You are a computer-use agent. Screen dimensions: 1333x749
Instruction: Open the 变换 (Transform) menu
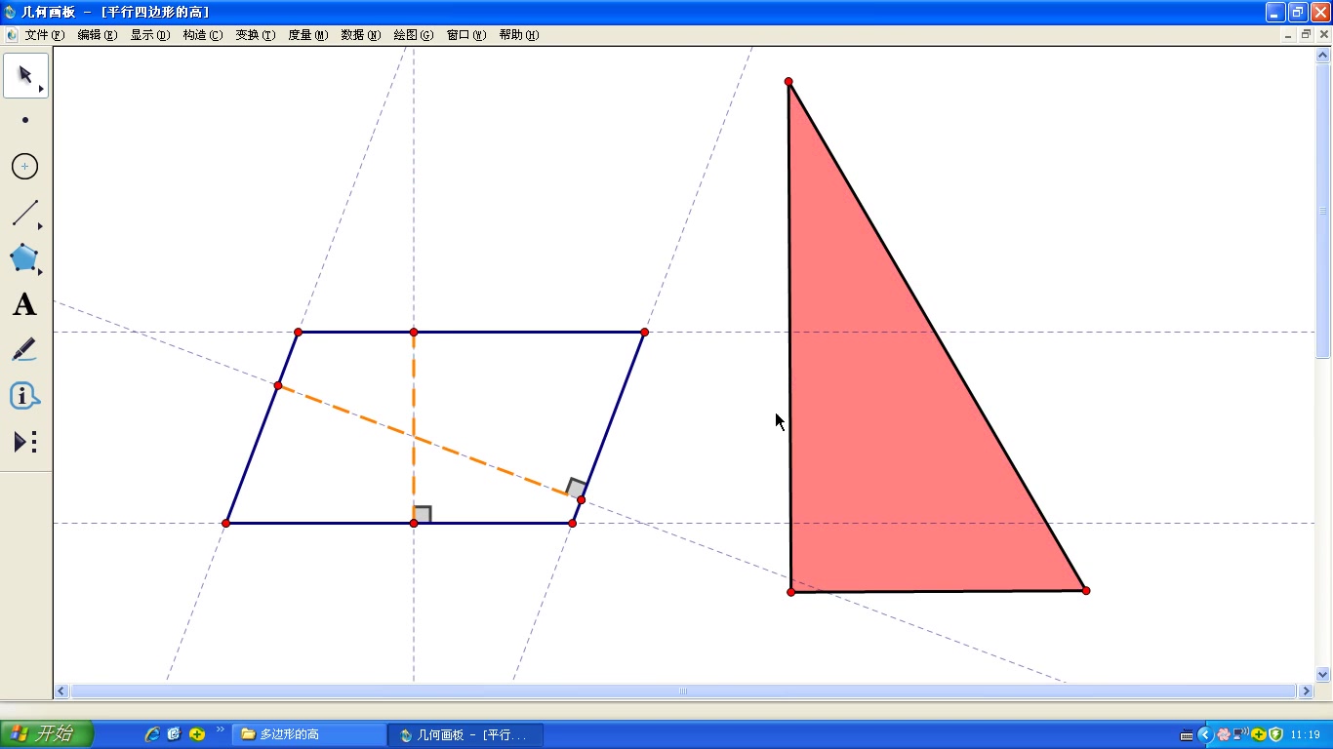pyautogui.click(x=256, y=35)
